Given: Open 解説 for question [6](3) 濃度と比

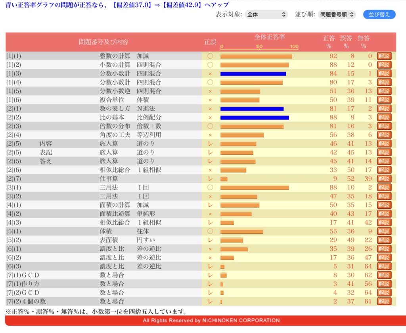Looking at the screenshot, I should (384, 266).
